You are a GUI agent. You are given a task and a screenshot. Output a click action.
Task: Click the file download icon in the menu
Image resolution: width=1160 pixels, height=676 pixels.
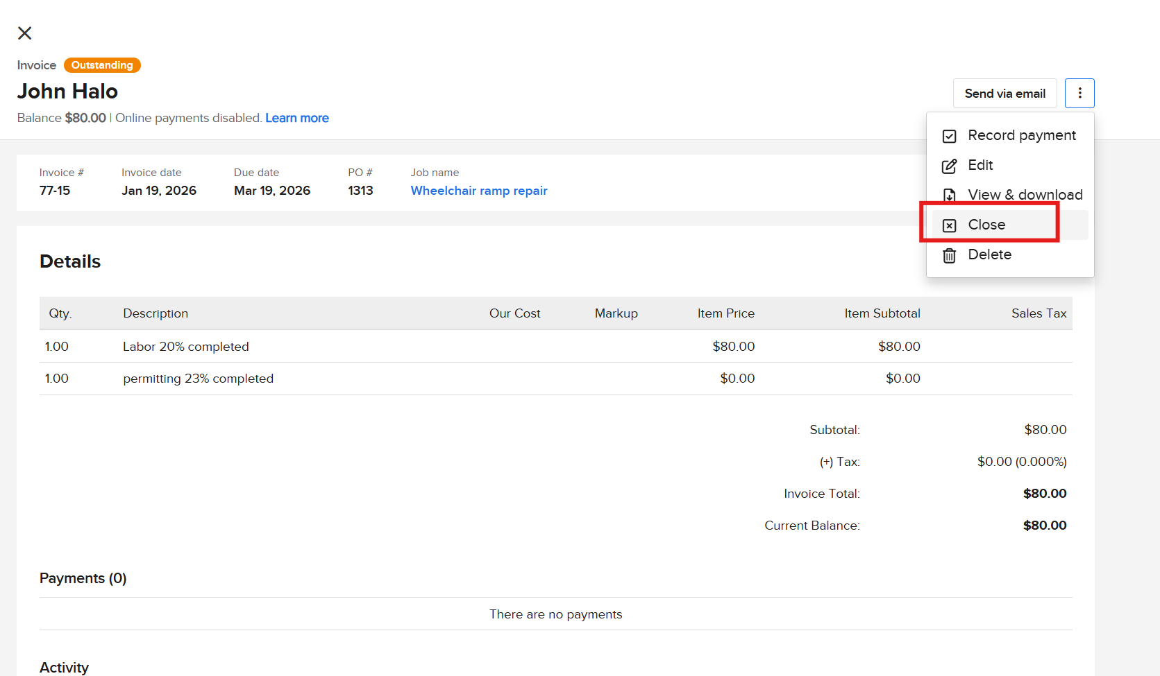pos(949,196)
